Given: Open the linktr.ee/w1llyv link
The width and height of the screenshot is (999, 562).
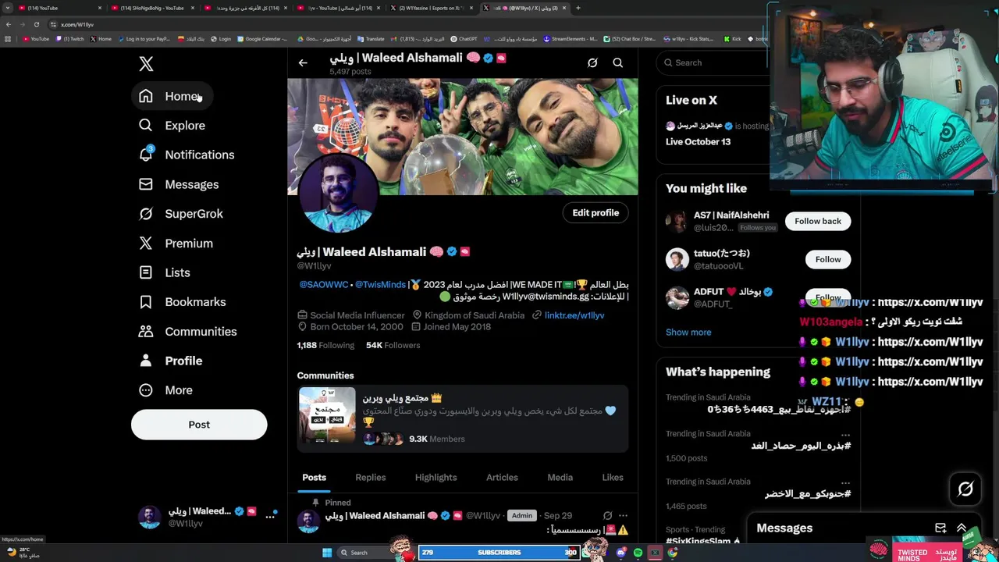Looking at the screenshot, I should coord(574,315).
